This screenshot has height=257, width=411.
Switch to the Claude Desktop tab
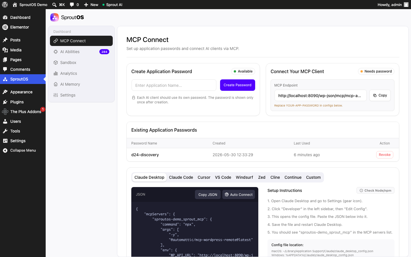149,177
